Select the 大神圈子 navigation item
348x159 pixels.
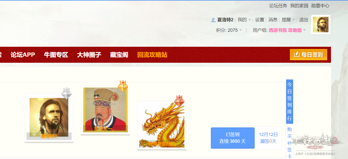coord(89,55)
